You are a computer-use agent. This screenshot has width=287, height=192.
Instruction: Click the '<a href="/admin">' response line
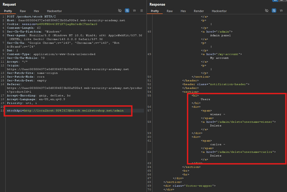(217, 32)
